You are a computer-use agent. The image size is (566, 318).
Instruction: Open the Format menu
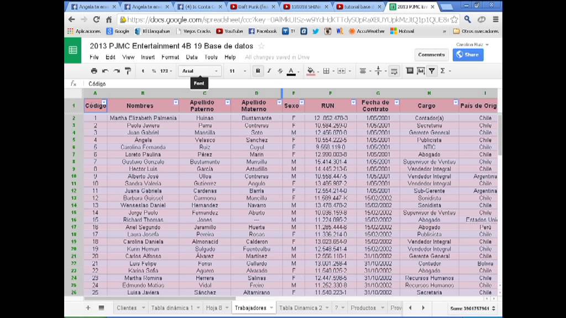pos(170,57)
